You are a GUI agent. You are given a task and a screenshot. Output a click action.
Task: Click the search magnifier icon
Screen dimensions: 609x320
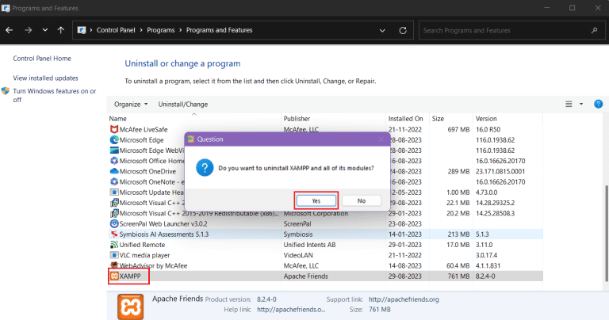click(595, 30)
